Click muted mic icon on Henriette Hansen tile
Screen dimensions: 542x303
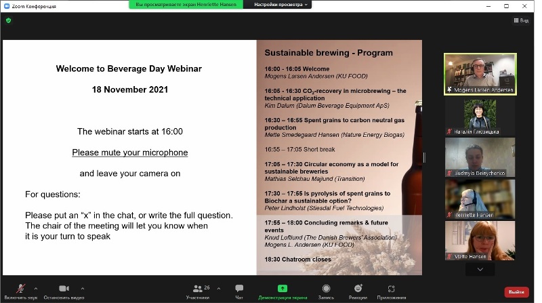(x=449, y=215)
